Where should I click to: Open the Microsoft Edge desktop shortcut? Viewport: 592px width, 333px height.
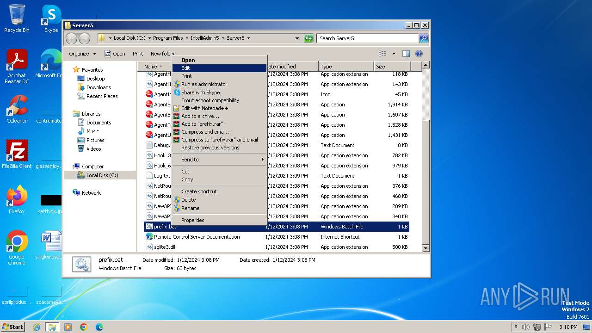51,64
